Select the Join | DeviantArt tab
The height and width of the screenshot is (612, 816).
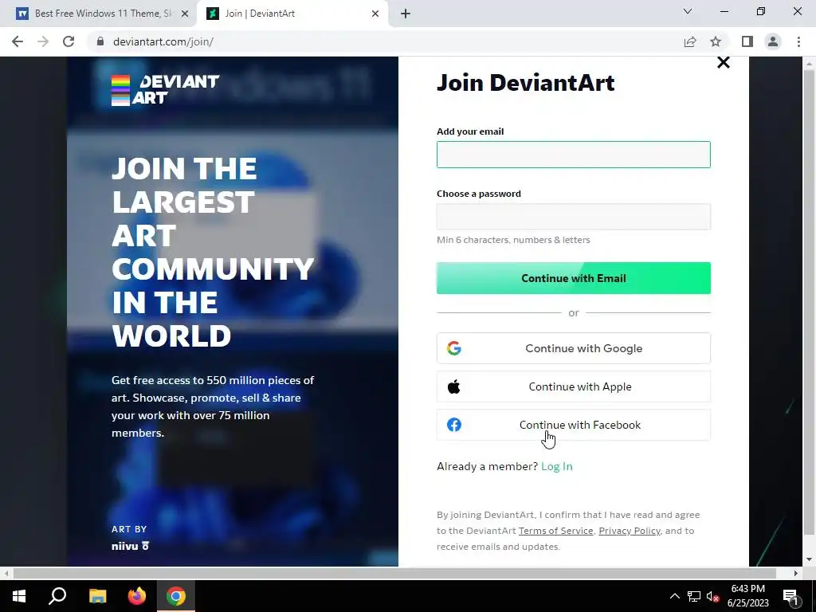coord(292,14)
